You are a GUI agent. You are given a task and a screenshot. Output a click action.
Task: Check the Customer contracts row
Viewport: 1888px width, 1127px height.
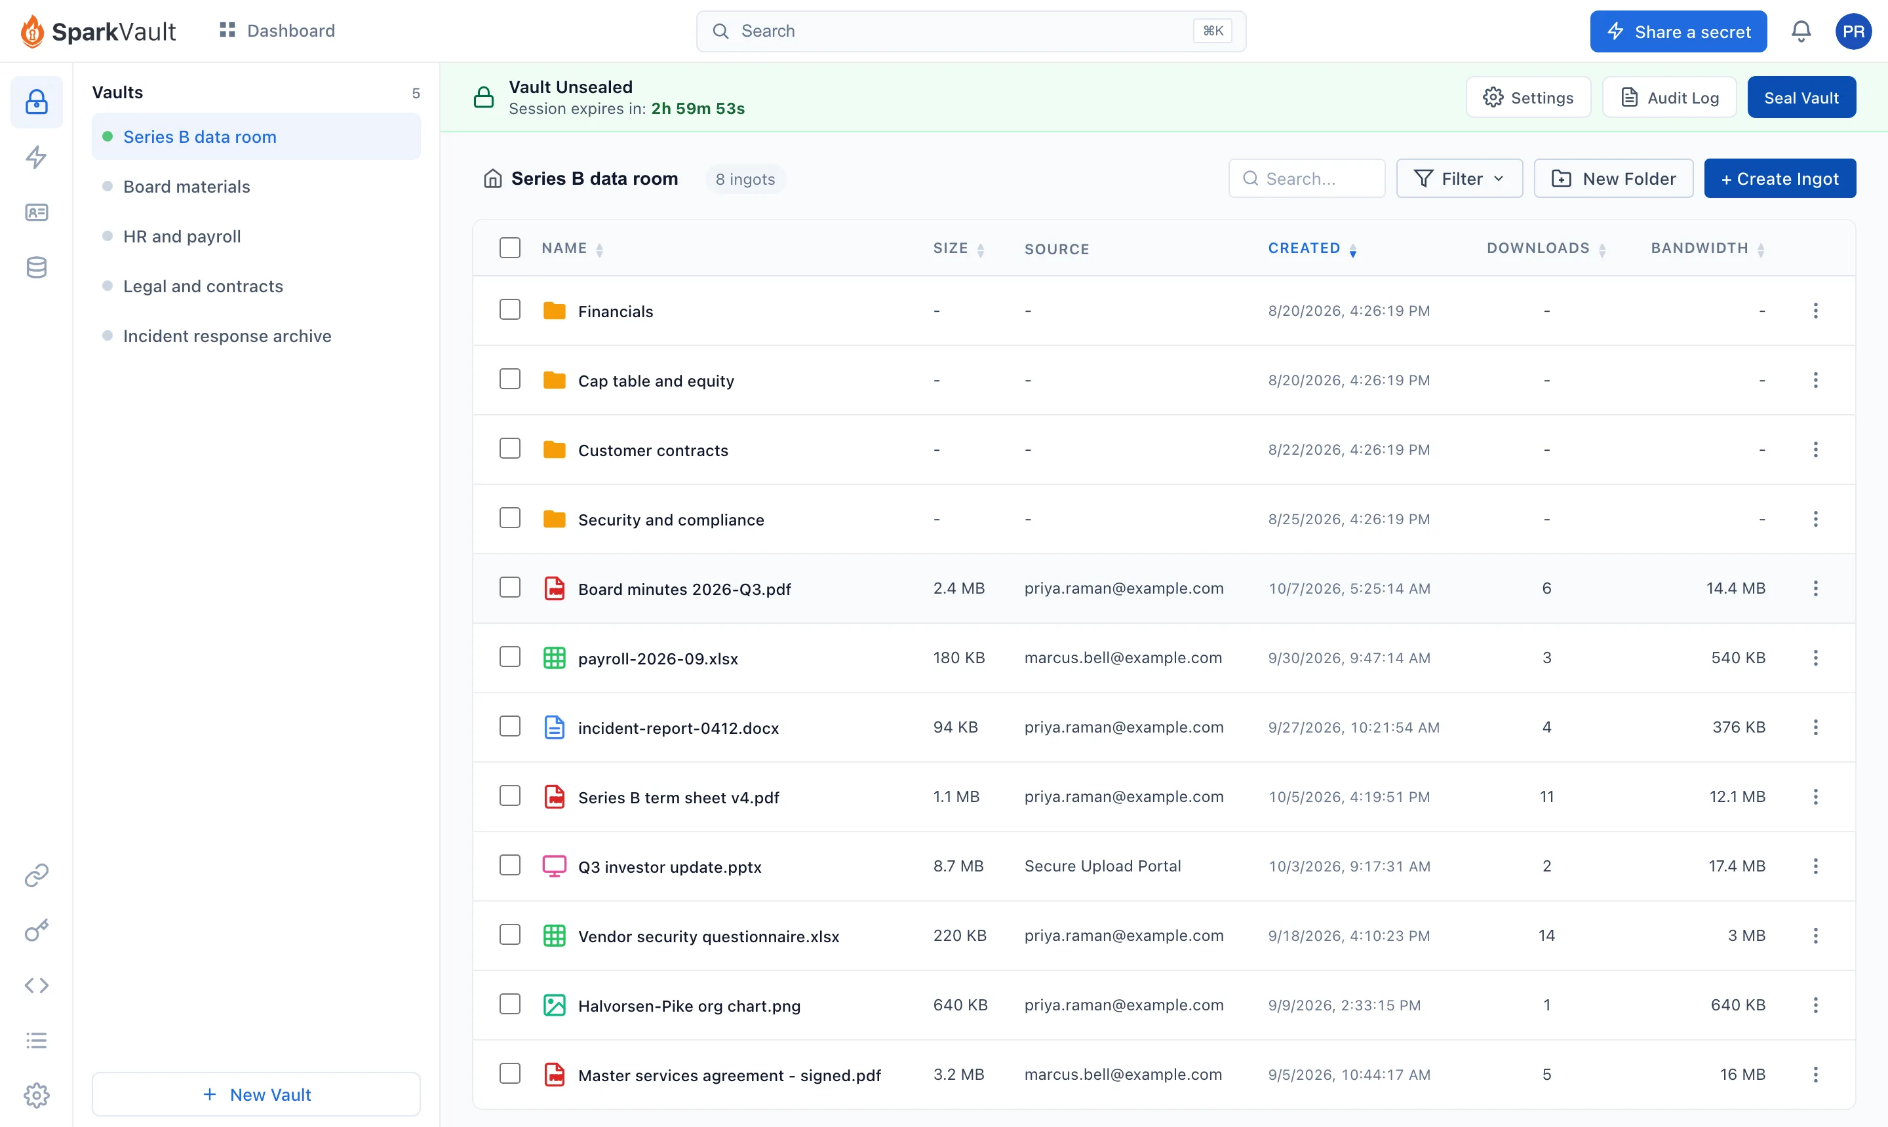point(510,449)
